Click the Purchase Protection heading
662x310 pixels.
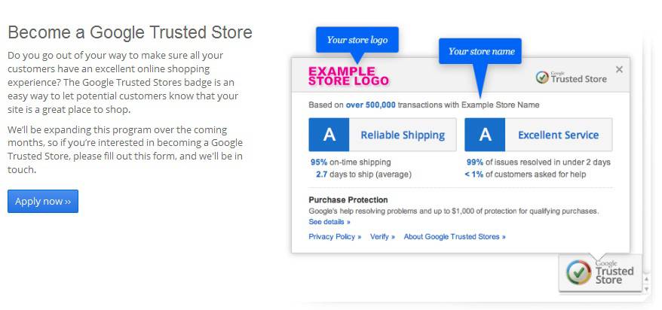(348, 200)
